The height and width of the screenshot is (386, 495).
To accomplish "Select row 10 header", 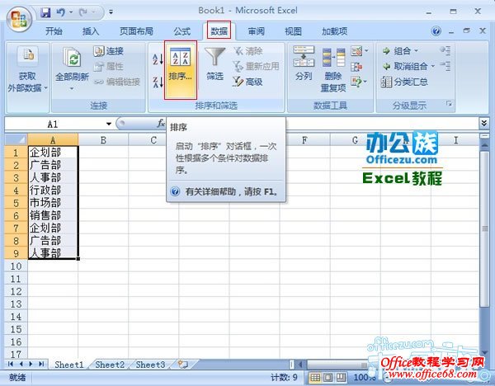I will 16,266.
